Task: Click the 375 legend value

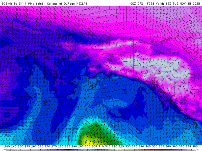Action: (x=188, y=146)
